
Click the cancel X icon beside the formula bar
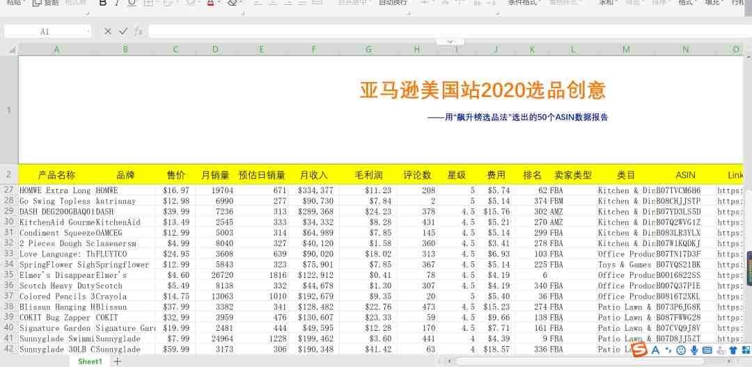tap(107, 31)
